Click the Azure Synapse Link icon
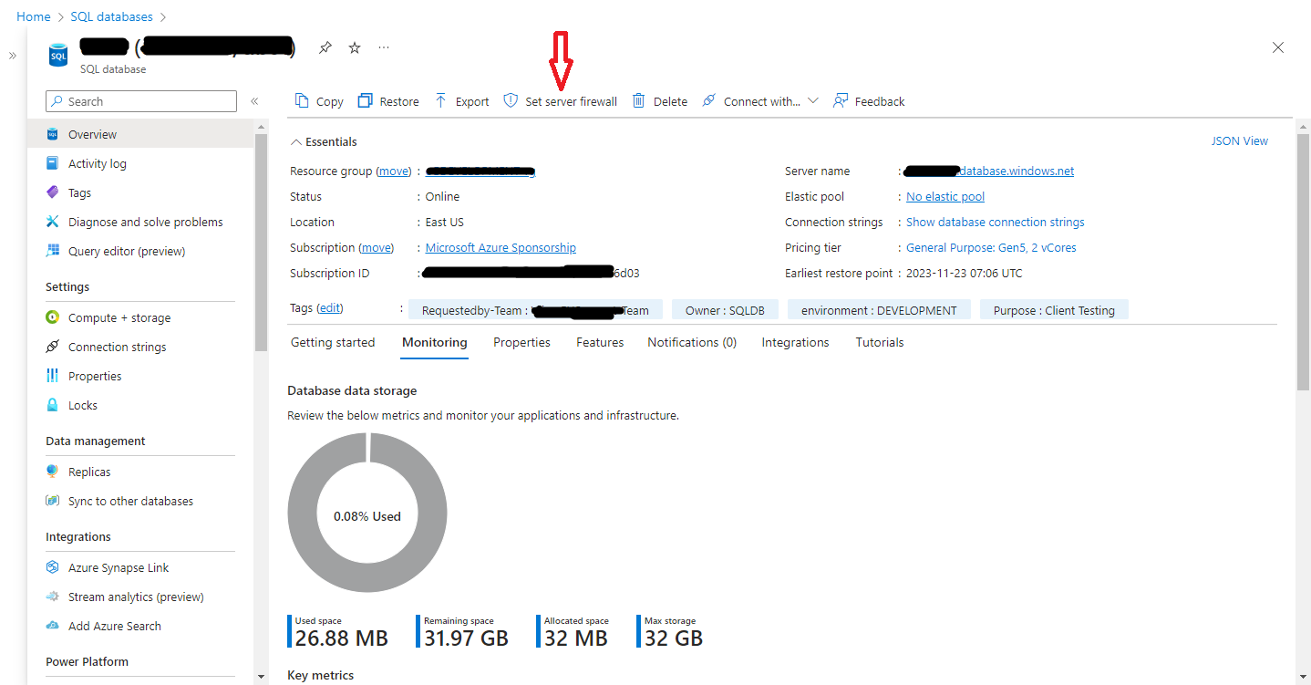 pos(52,567)
